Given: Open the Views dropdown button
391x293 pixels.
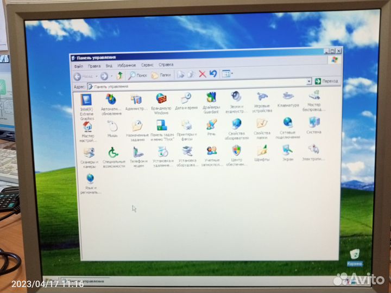Looking at the screenshot, I should tap(228, 73).
